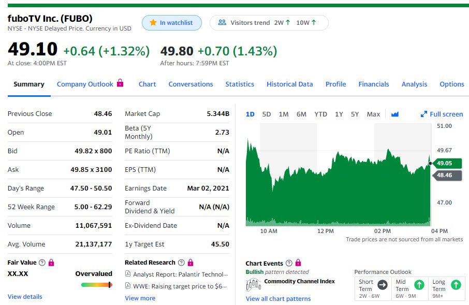
Task: Click View details under Fair Value
Action: [25, 297]
